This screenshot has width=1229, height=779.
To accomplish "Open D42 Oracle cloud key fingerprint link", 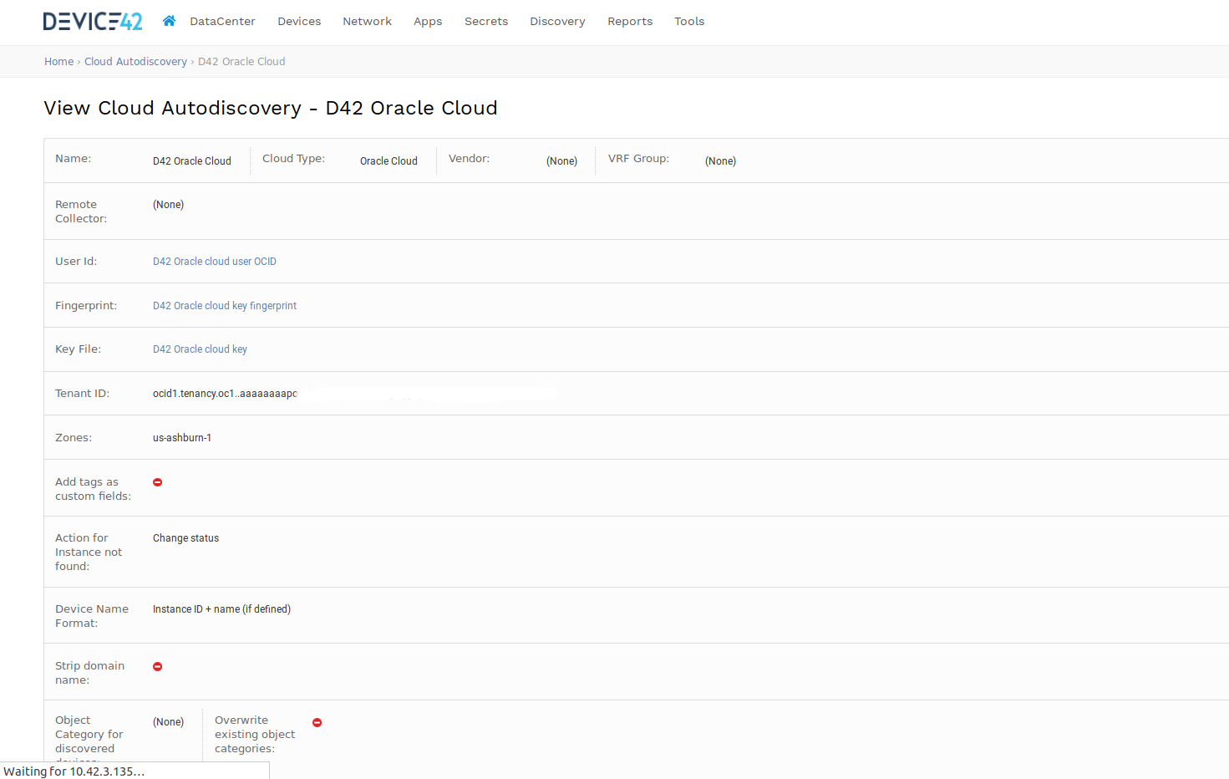I will 225,306.
